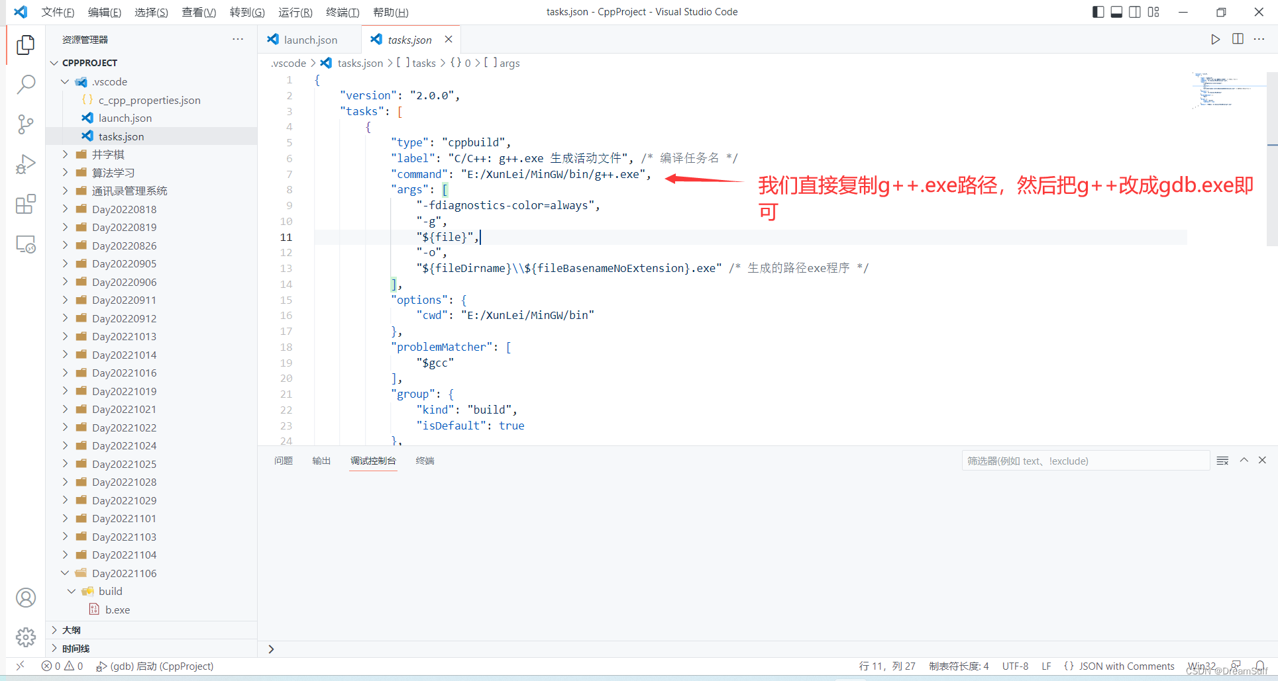Switch to the 输出 panel tab
This screenshot has height=681, width=1278.
click(x=321, y=461)
